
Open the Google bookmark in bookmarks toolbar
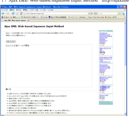[44, 17]
